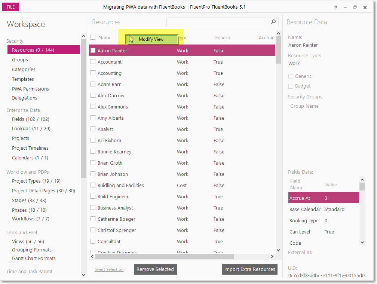The width and height of the screenshot is (377, 284).
Task: Select the Base Calendar field row
Action: [x=324, y=209]
